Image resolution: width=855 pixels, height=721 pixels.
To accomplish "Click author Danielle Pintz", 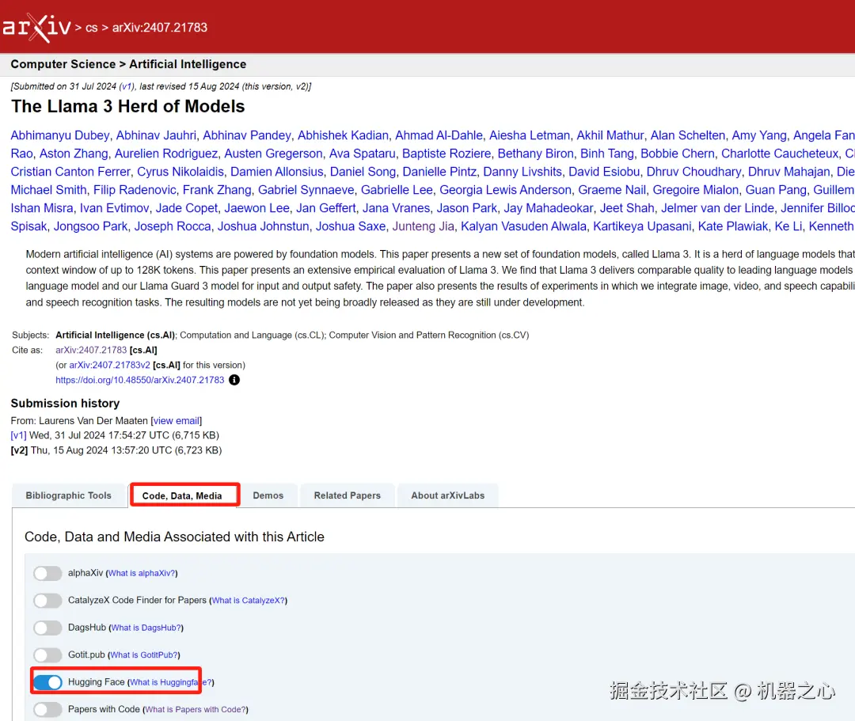I will pyautogui.click(x=439, y=172).
